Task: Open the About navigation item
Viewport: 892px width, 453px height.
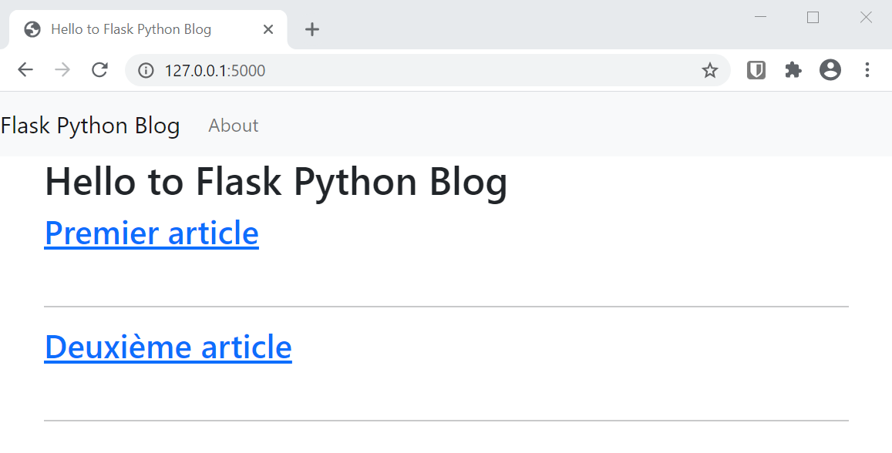Action: (x=234, y=126)
